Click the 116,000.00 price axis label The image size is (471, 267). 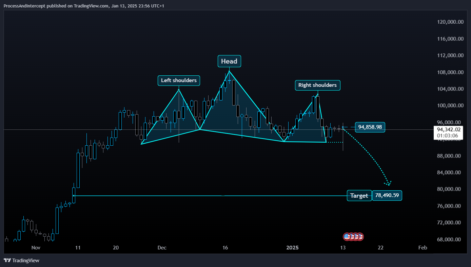[x=450, y=39]
